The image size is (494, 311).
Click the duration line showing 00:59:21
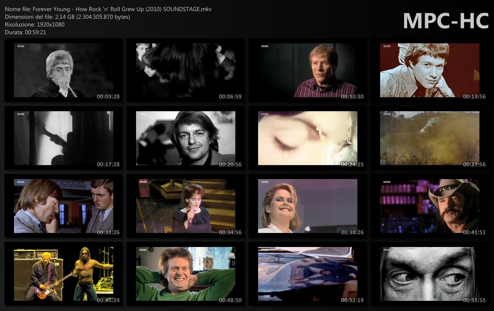point(25,32)
